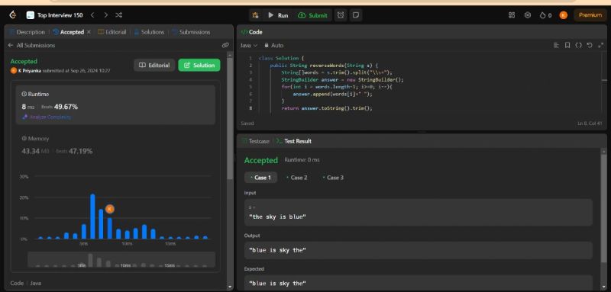Select the Accepted tab
Viewport: 611px width, 292px height.
[69, 32]
